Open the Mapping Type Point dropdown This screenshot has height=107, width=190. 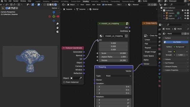pos(118,76)
